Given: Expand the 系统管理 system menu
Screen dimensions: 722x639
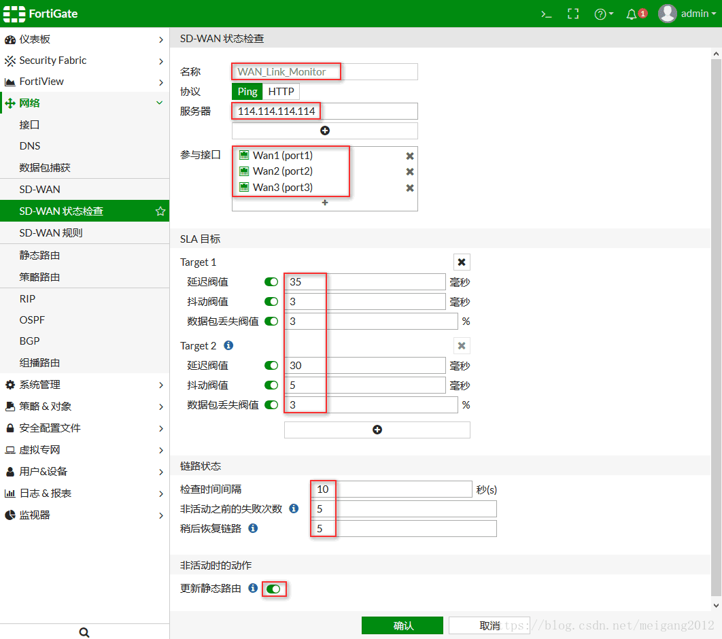Looking at the screenshot, I should tap(85, 385).
